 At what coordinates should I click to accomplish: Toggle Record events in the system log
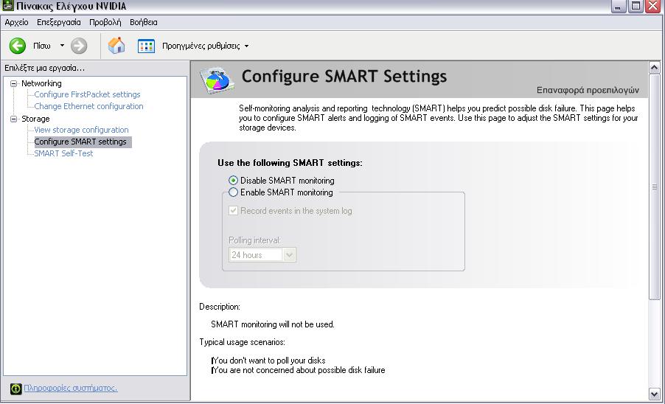click(x=233, y=211)
